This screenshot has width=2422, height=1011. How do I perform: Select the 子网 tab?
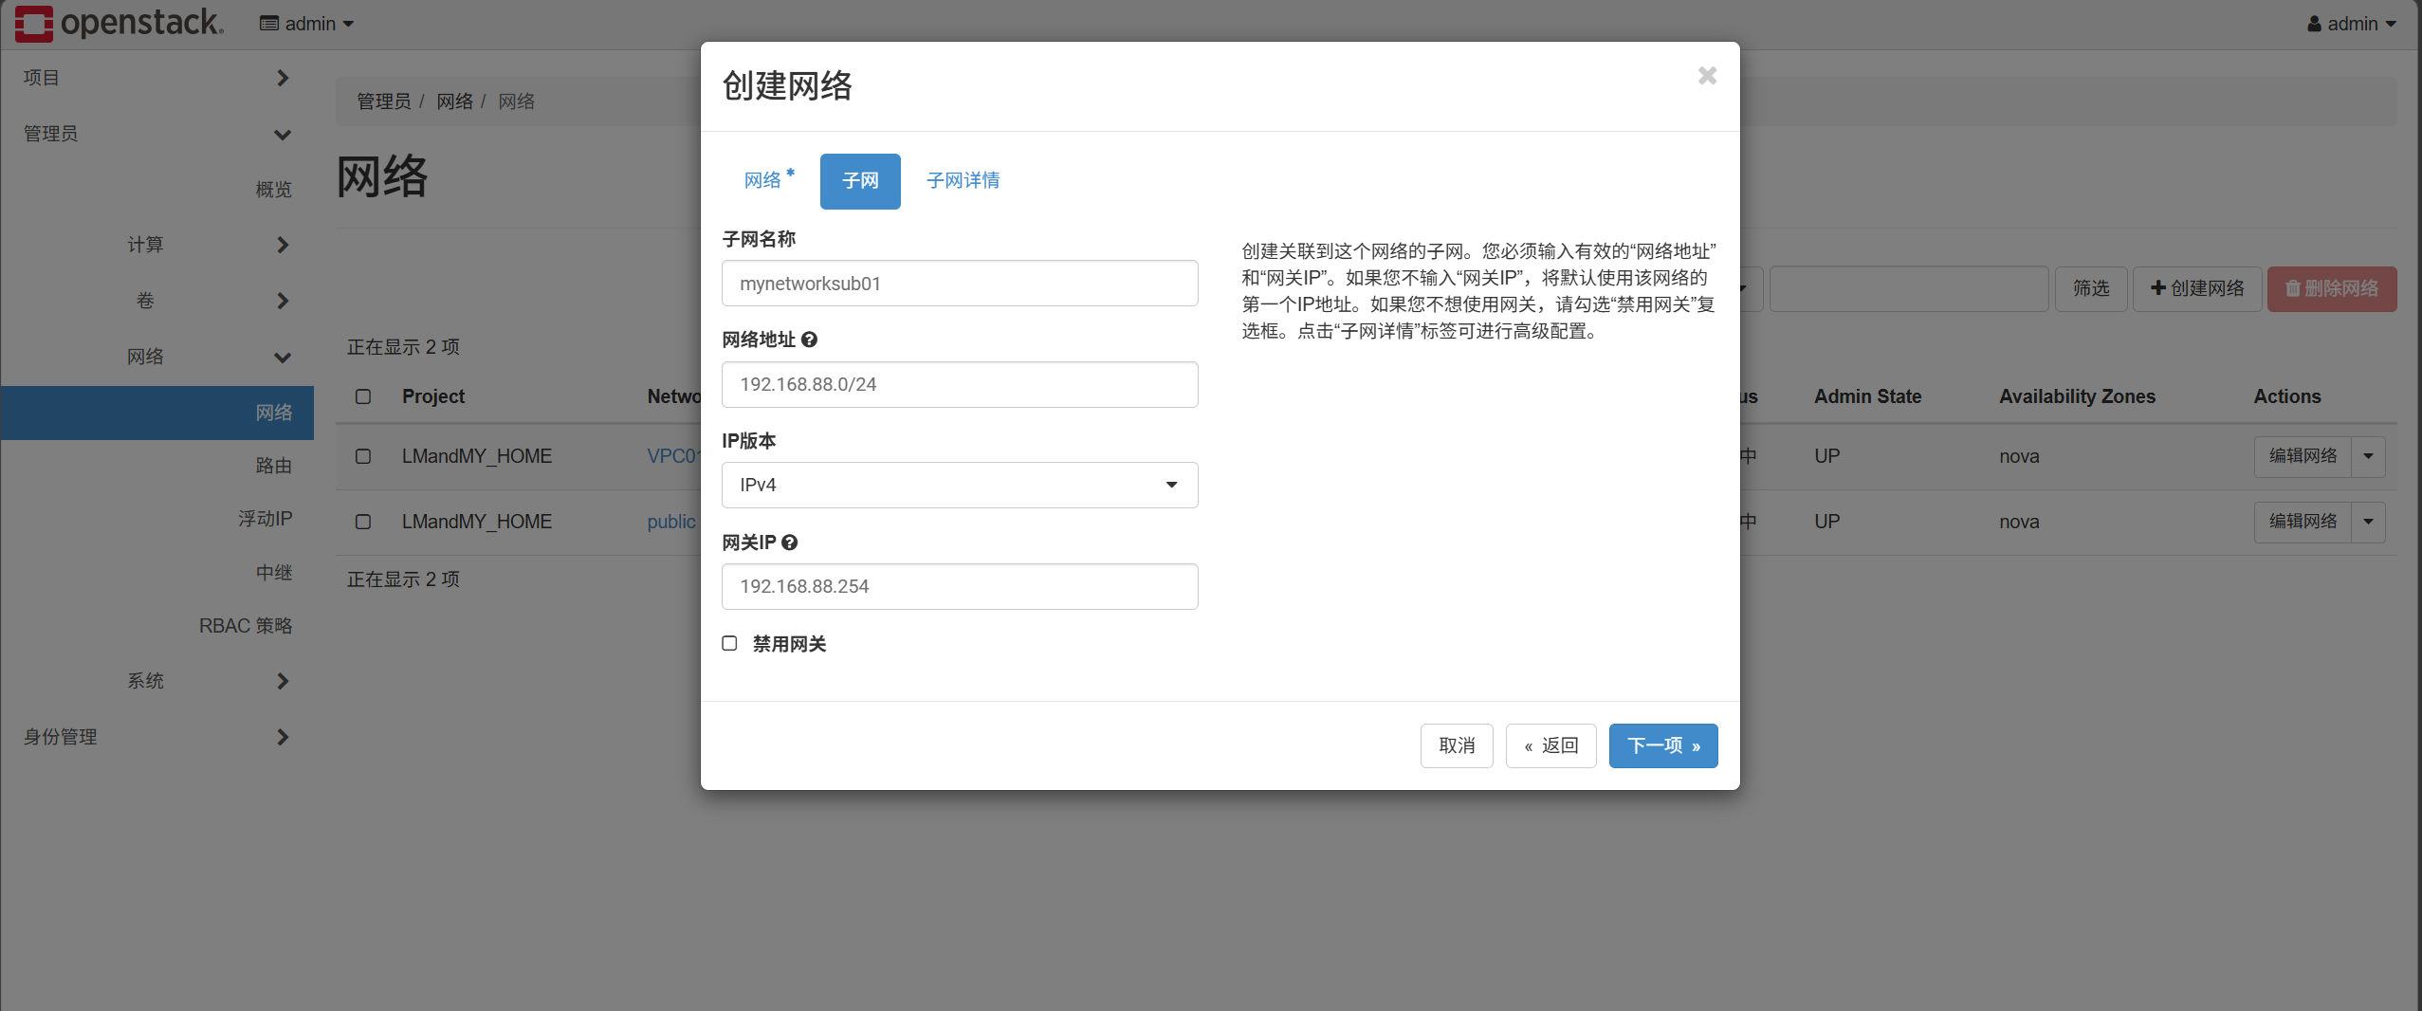point(860,180)
